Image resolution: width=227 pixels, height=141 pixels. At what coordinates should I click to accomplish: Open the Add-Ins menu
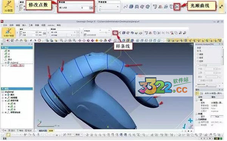point(51,25)
